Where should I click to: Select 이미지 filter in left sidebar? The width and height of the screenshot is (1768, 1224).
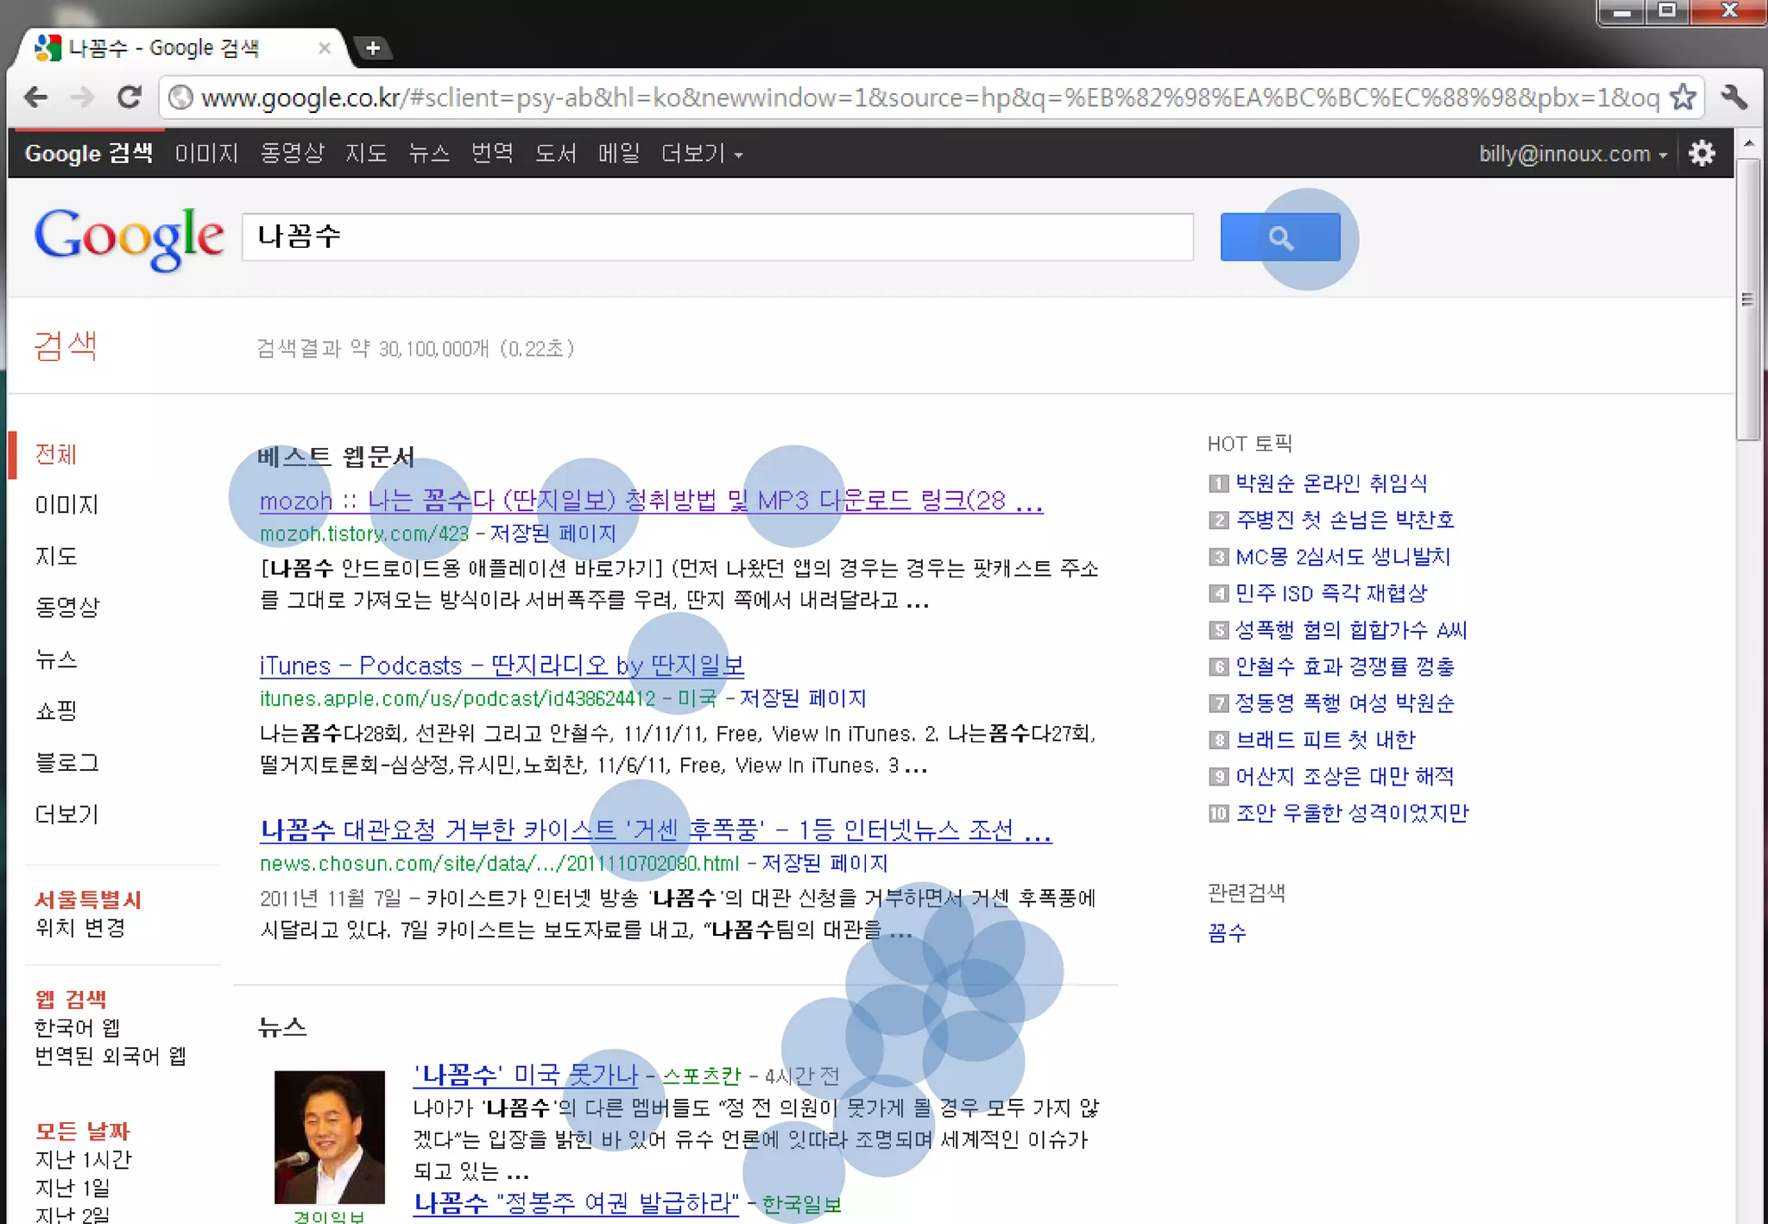coord(66,505)
